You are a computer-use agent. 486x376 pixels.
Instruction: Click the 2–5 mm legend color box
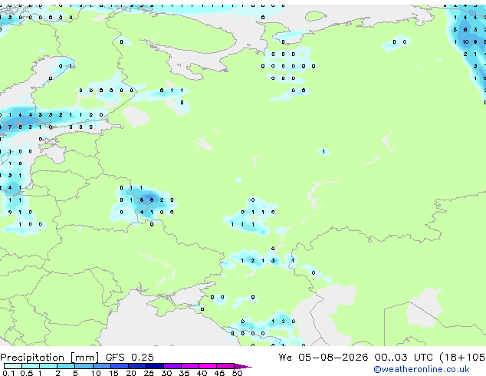point(66,366)
